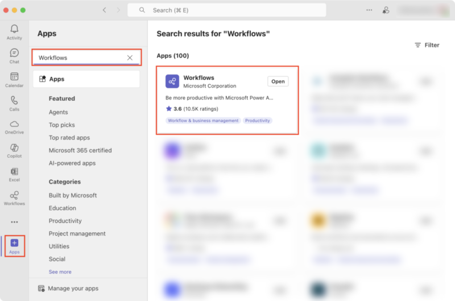Click the 'Be more productive' description text
The image size is (455, 301).
click(219, 98)
